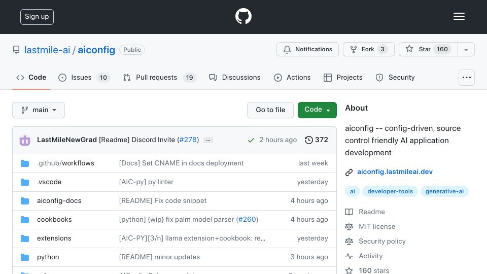Switch to the Code tab
This screenshot has width=487, height=274.
(31, 77)
